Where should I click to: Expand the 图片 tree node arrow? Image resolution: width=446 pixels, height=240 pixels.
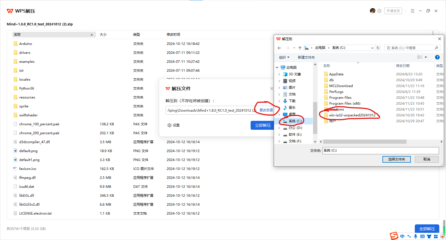coord(279,88)
